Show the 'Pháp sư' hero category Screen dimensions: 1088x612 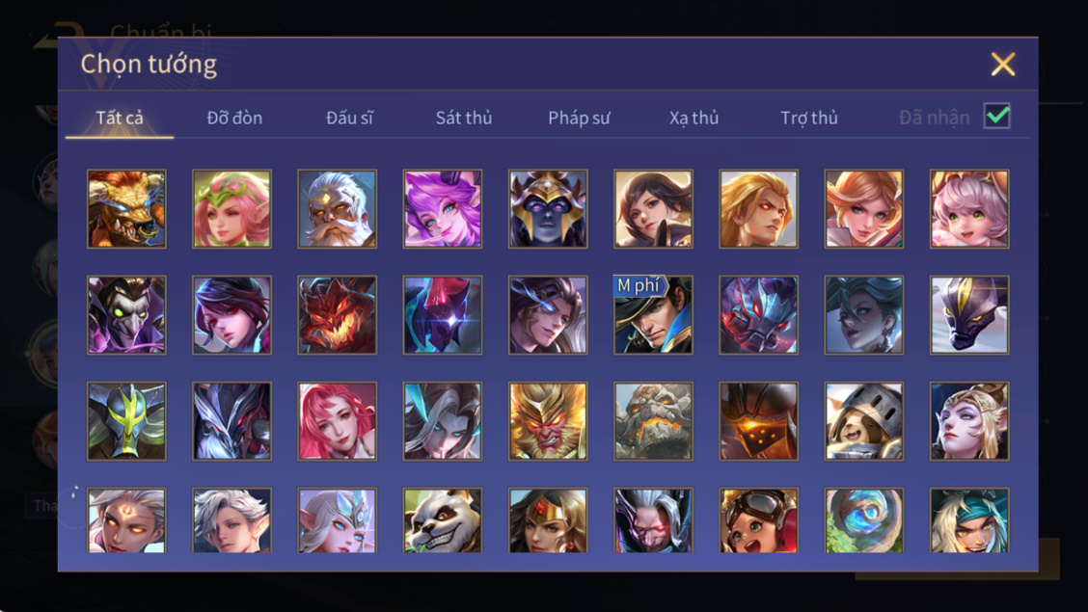tap(579, 118)
